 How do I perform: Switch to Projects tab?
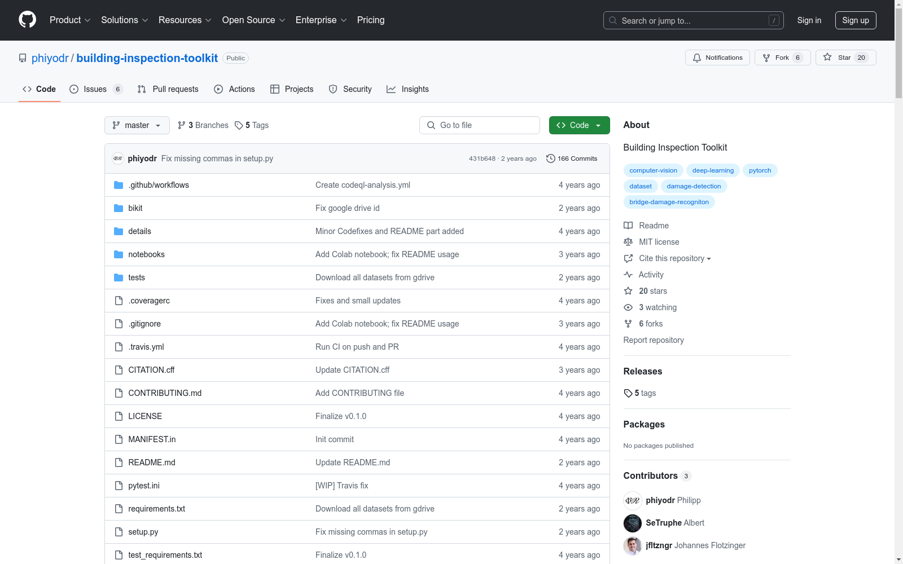(x=292, y=89)
